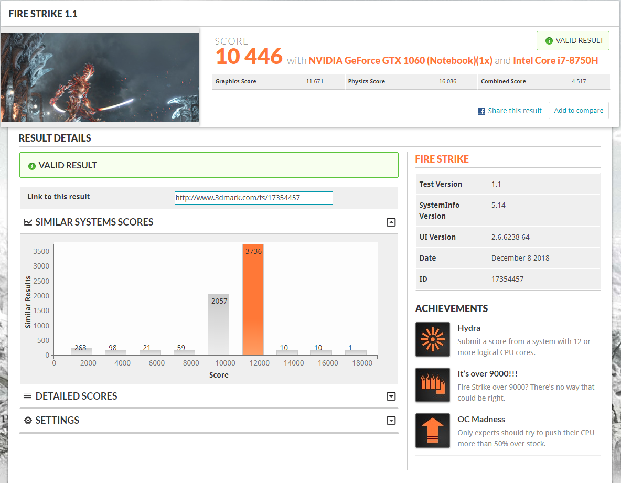Image resolution: width=621 pixels, height=483 pixels.
Task: Click the SystemInfo Version value 5.14
Action: [x=498, y=205]
